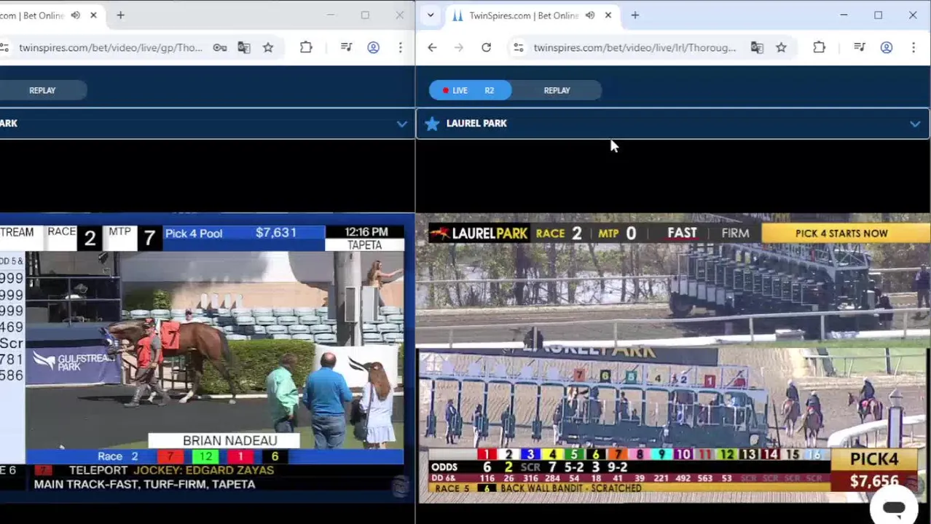Screen dimensions: 931x524
Task: Toggle the Laurel Park favorite star
Action: coord(432,124)
